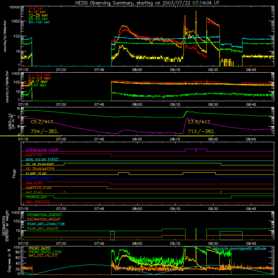Image resolution: width=278 pixels, height=278 pixels.
Task: Click the DECIMATION ENERGY or weight axis label
Action: (x=5, y=226)
